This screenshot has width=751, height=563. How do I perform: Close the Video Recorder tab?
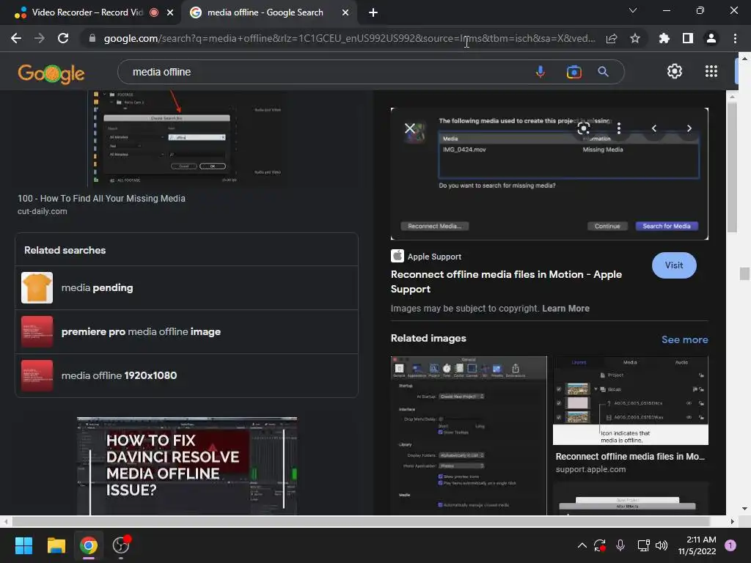point(170,12)
